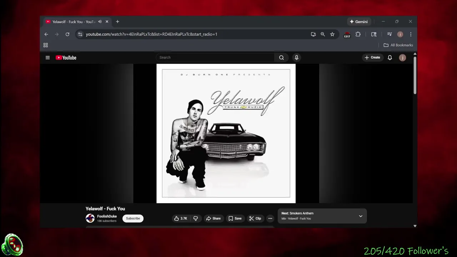Screen dimensions: 457x257
Task: Like the video with 3.7K thumbs up
Action: [x=181, y=218]
